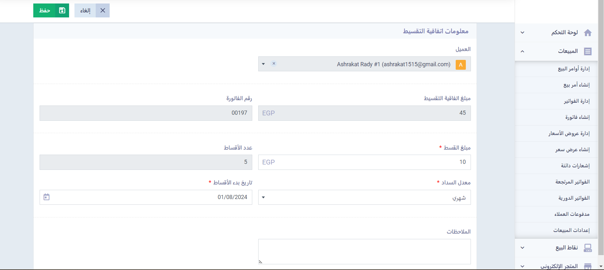Clear the selected client with the small x
The height and width of the screenshot is (270, 604).
(274, 64)
